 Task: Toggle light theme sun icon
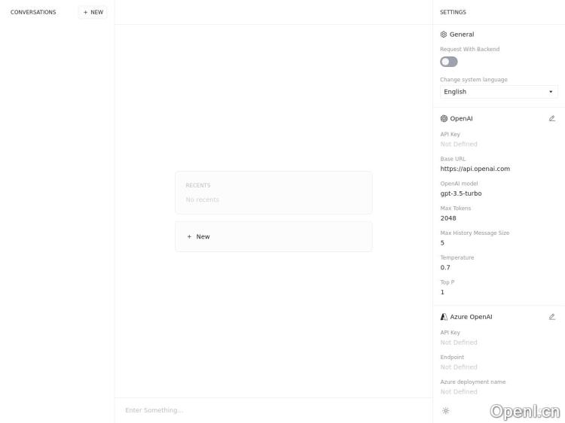446,411
